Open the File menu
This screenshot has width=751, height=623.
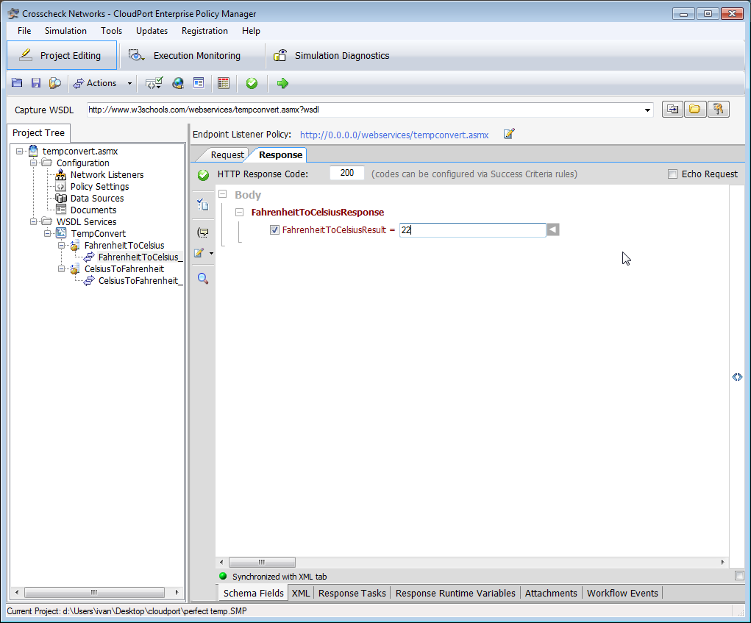click(x=24, y=31)
